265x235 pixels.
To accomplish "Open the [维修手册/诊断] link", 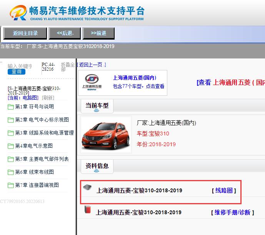I will click(x=233, y=212).
